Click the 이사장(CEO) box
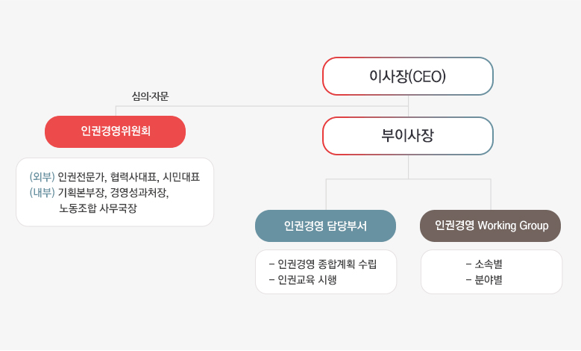The height and width of the screenshot is (351, 581). tap(407, 76)
